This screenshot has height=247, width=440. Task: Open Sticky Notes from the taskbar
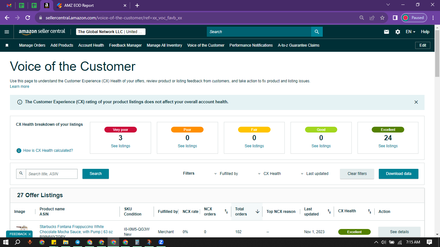[54, 242]
